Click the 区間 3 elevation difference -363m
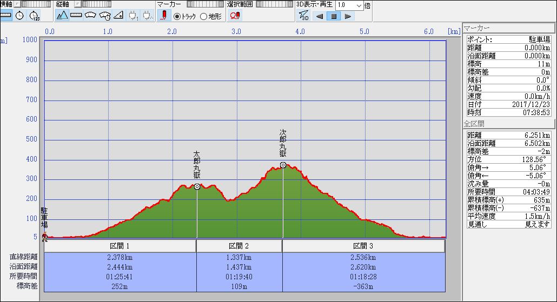 [x=363, y=286]
